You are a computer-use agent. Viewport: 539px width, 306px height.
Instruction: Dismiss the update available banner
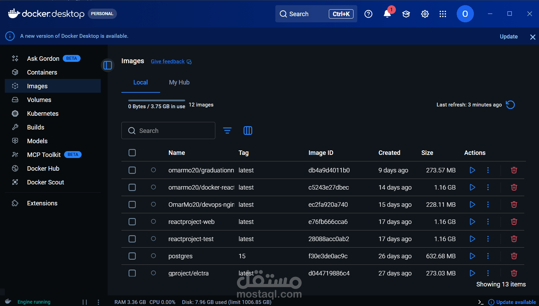[532, 37]
